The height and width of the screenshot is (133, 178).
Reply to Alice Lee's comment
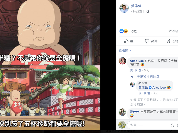point(138,70)
